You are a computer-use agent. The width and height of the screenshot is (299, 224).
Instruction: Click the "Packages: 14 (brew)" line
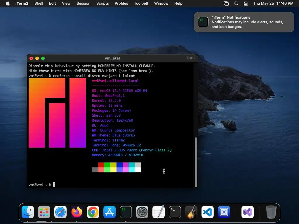click(111, 111)
